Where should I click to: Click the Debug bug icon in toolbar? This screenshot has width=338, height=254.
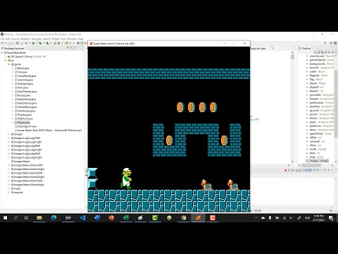pos(26,43)
